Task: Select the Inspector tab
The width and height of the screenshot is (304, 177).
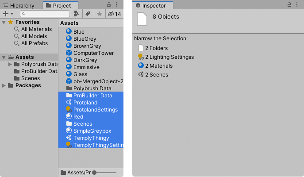Action: [x=152, y=5]
